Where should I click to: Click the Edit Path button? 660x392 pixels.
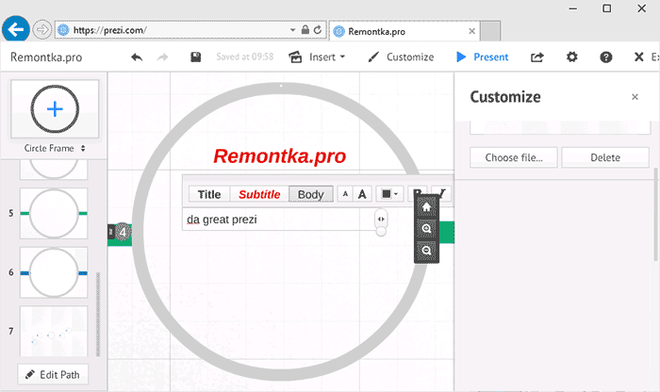[53, 374]
